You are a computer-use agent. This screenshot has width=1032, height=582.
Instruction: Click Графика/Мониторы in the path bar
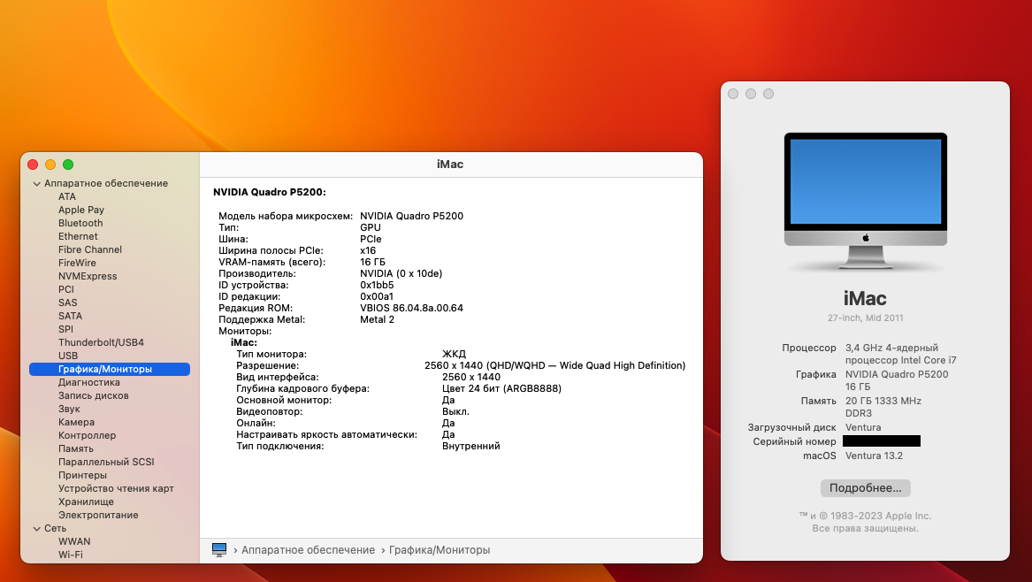440,550
